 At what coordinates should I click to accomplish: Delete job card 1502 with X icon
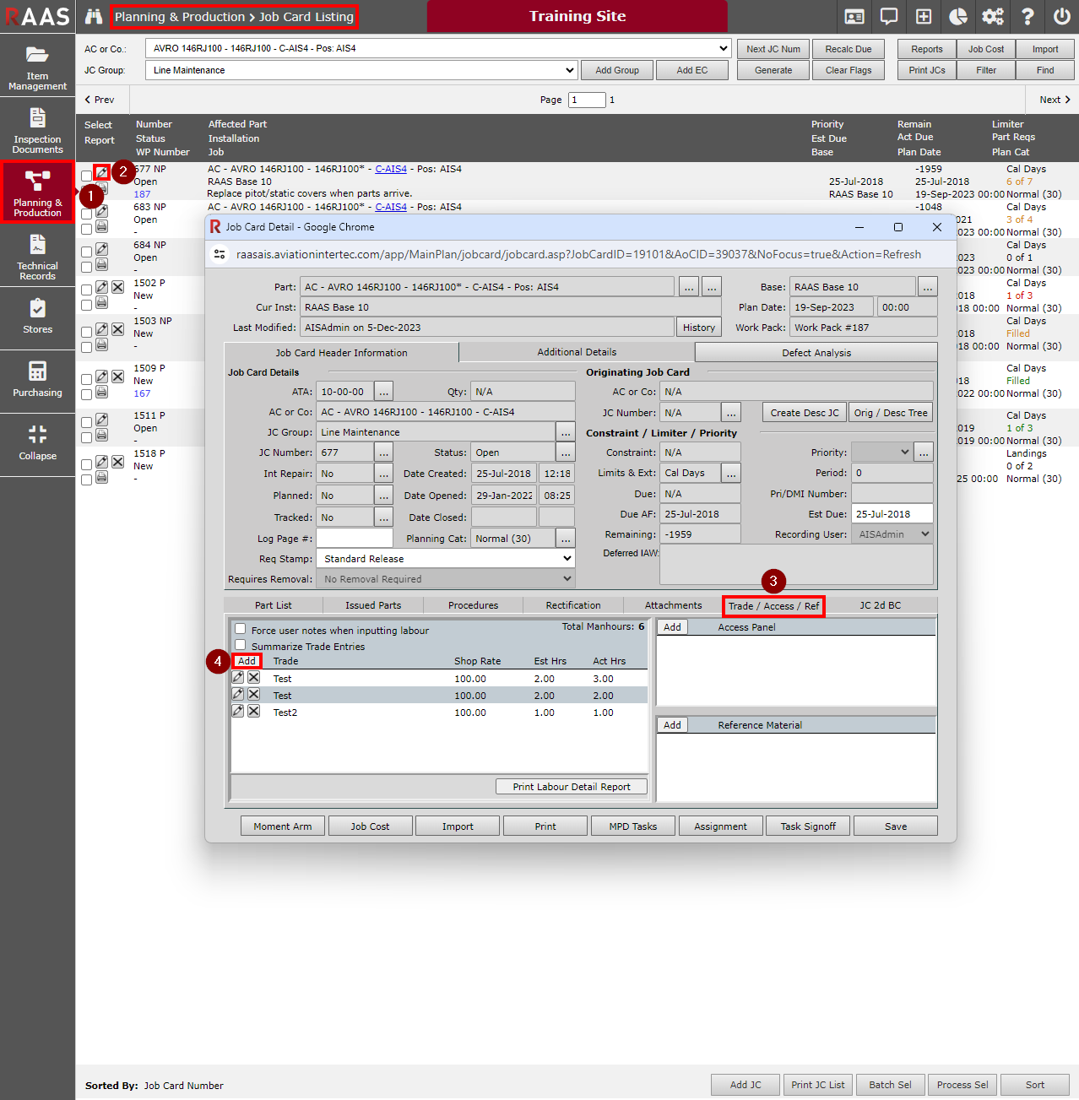pyautogui.click(x=118, y=287)
